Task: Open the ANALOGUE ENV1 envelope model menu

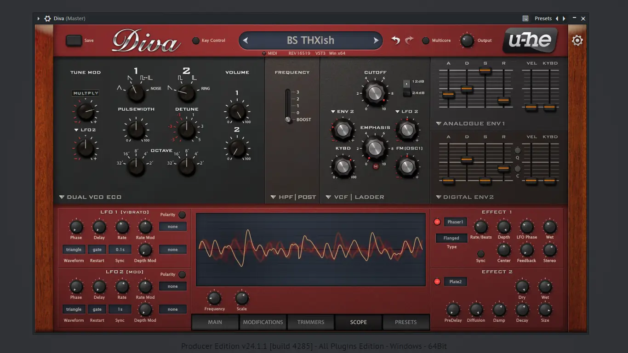Action: pyautogui.click(x=470, y=124)
